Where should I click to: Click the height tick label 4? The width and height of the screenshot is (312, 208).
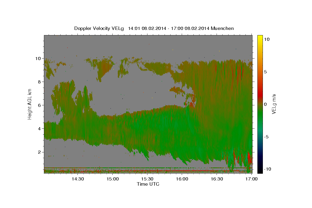[39, 128]
